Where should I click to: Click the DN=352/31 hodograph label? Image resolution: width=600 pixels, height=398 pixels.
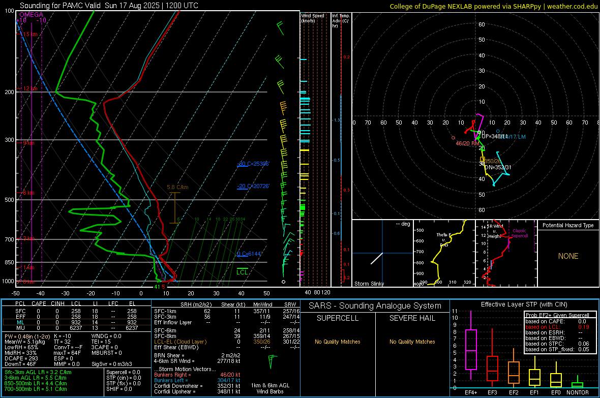(498, 167)
